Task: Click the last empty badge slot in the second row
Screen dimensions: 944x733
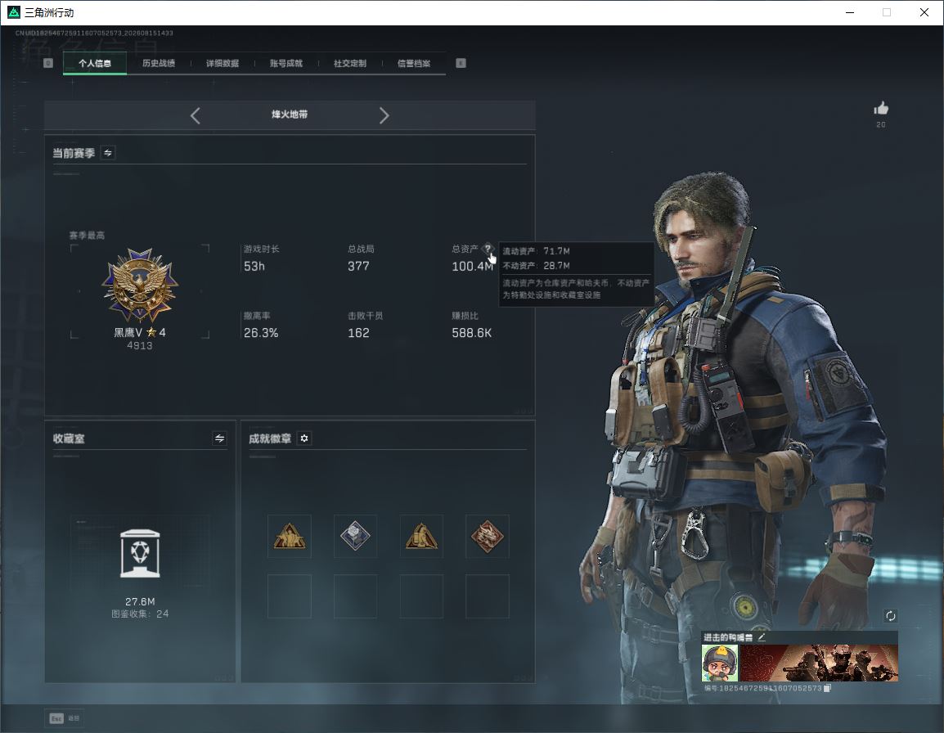Action: [488, 596]
